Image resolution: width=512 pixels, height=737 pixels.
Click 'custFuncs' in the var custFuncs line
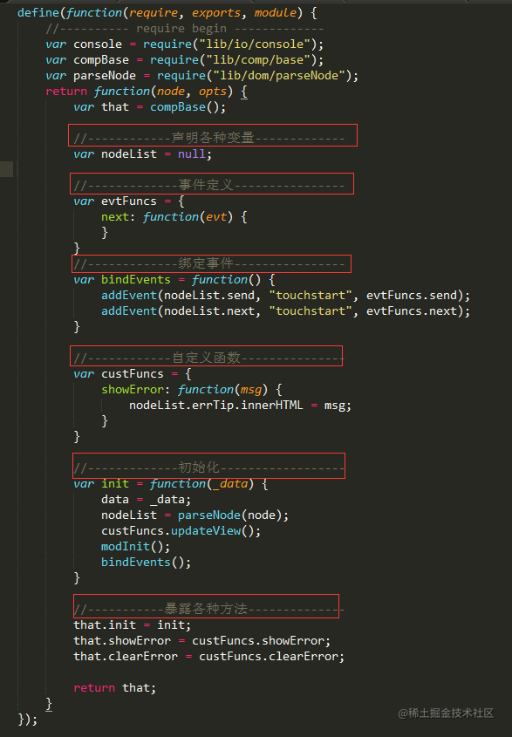[x=132, y=374]
